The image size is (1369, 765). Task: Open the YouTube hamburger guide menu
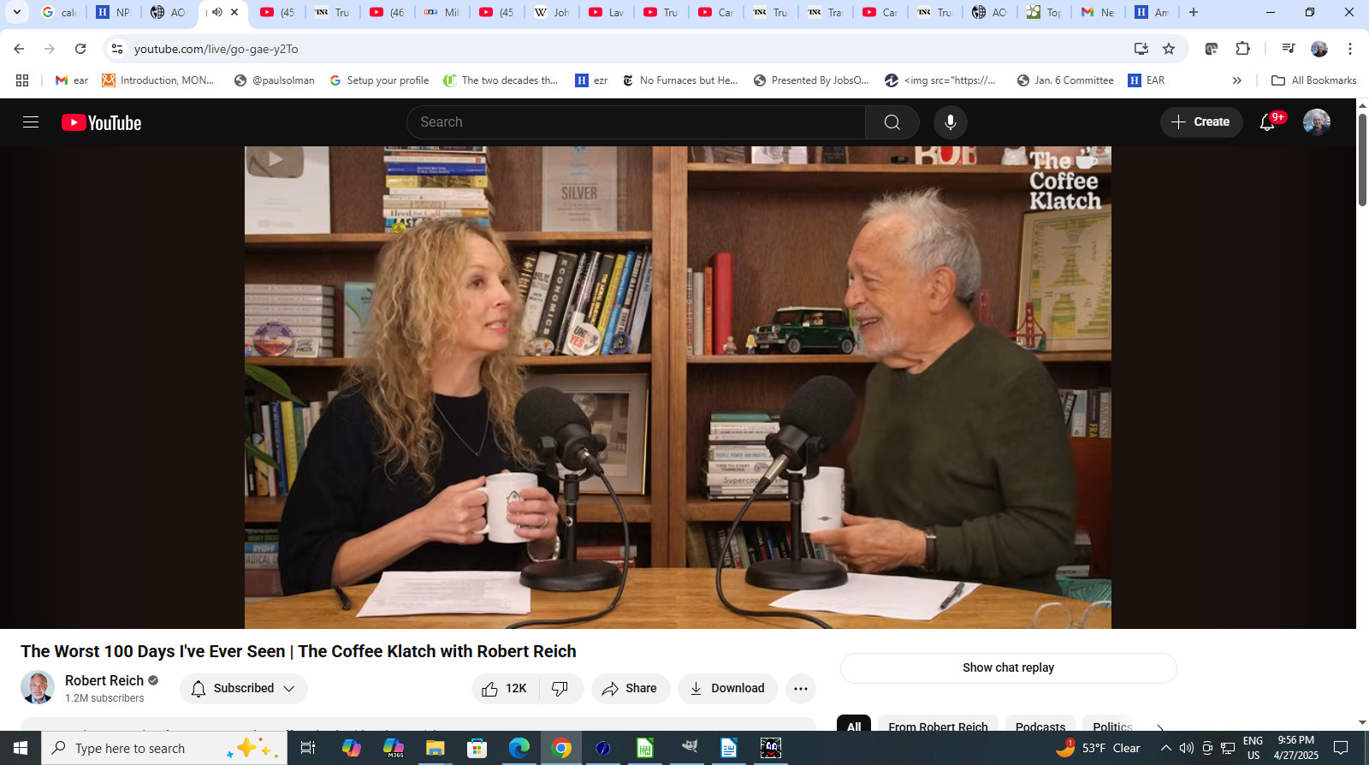(31, 122)
